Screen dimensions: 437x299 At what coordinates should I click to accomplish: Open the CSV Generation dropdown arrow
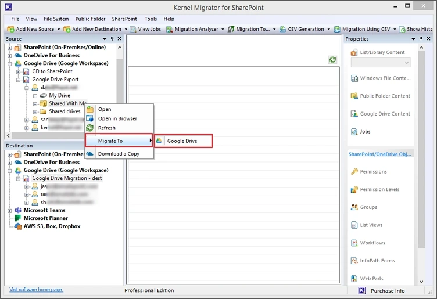(328, 29)
